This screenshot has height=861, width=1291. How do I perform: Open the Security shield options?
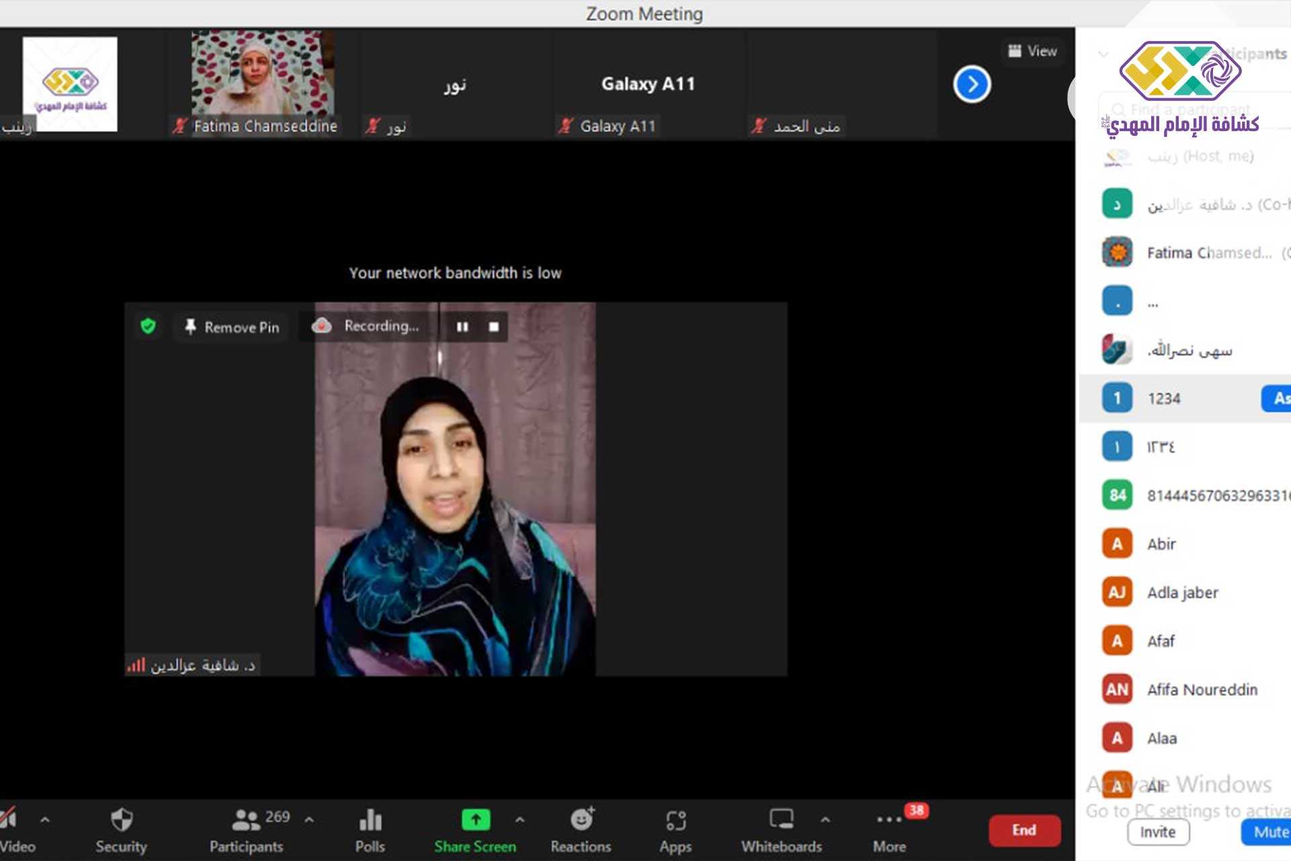[x=121, y=829]
